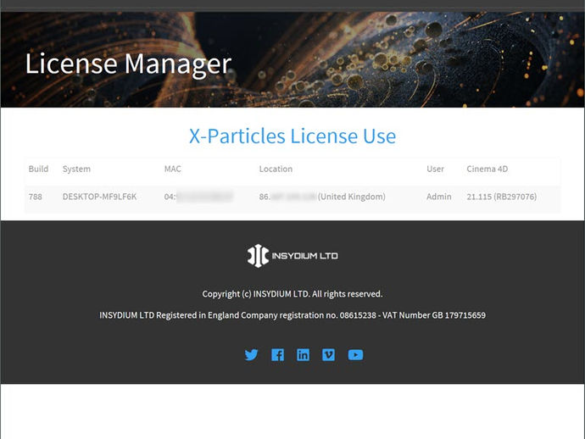Click the company registration and VAT line
Screen dimensions: 585x439
292,315
